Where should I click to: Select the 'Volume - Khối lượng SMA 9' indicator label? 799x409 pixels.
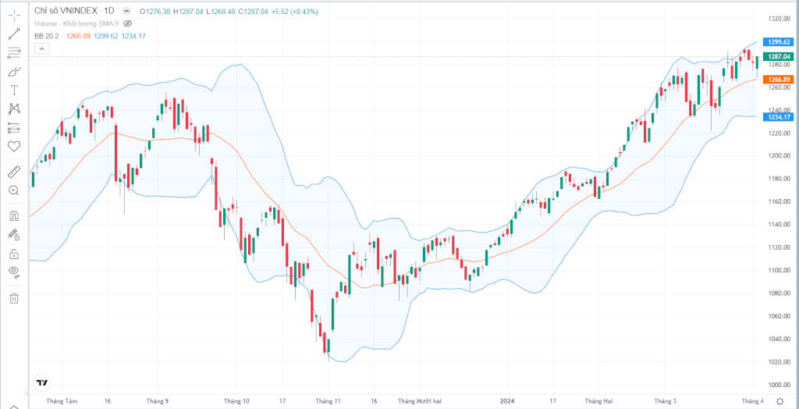[x=77, y=23]
